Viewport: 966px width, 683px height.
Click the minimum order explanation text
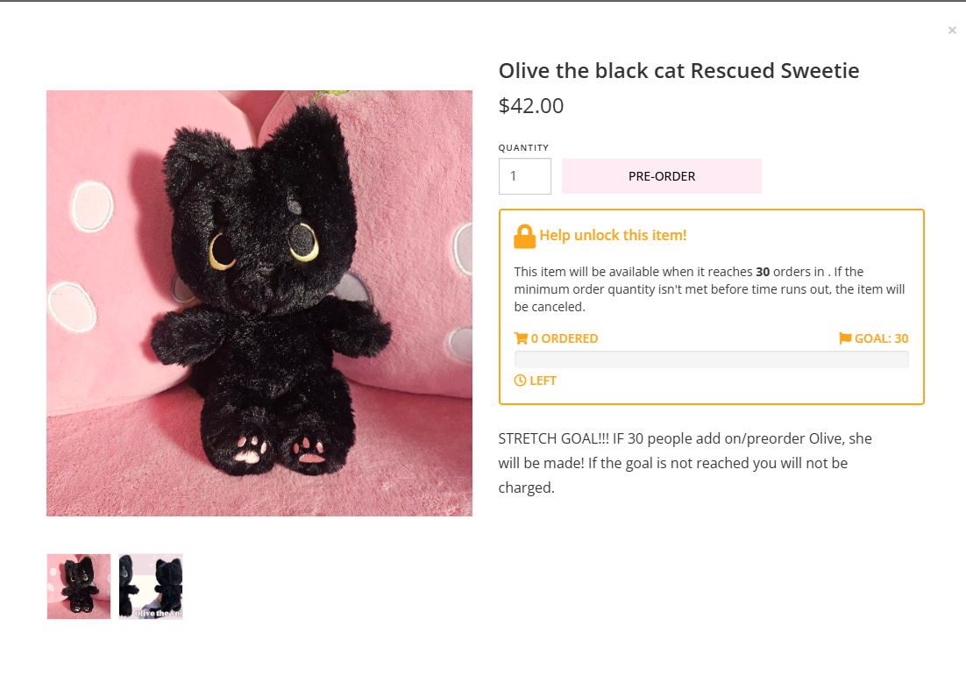point(709,289)
